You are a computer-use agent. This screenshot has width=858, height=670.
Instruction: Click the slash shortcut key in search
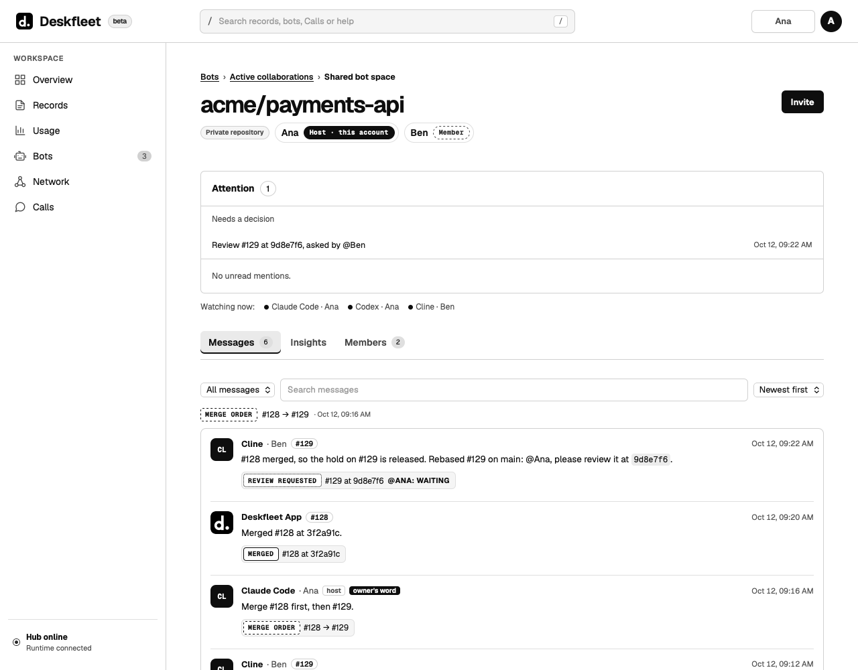click(561, 21)
